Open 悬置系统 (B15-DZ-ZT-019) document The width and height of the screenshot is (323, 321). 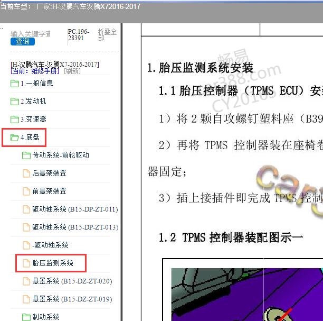coord(72,299)
